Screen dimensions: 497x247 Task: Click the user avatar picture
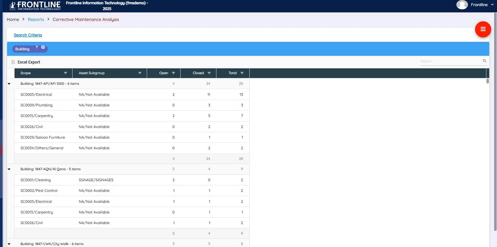click(462, 5)
